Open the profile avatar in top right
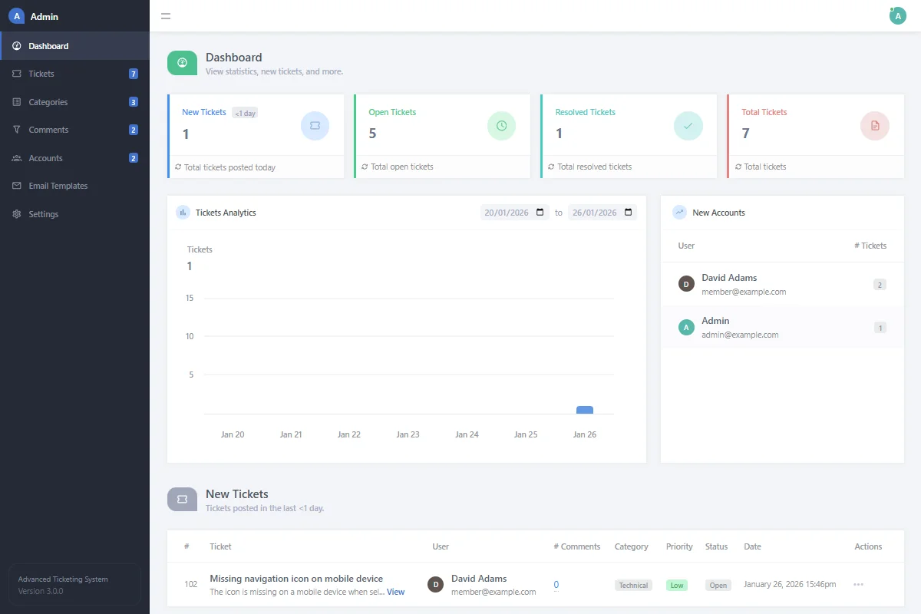Image resolution: width=921 pixels, height=614 pixels. 898,16
